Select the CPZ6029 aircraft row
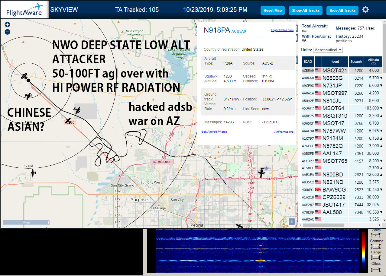Screen dimensions: 386x276 tap(342, 197)
